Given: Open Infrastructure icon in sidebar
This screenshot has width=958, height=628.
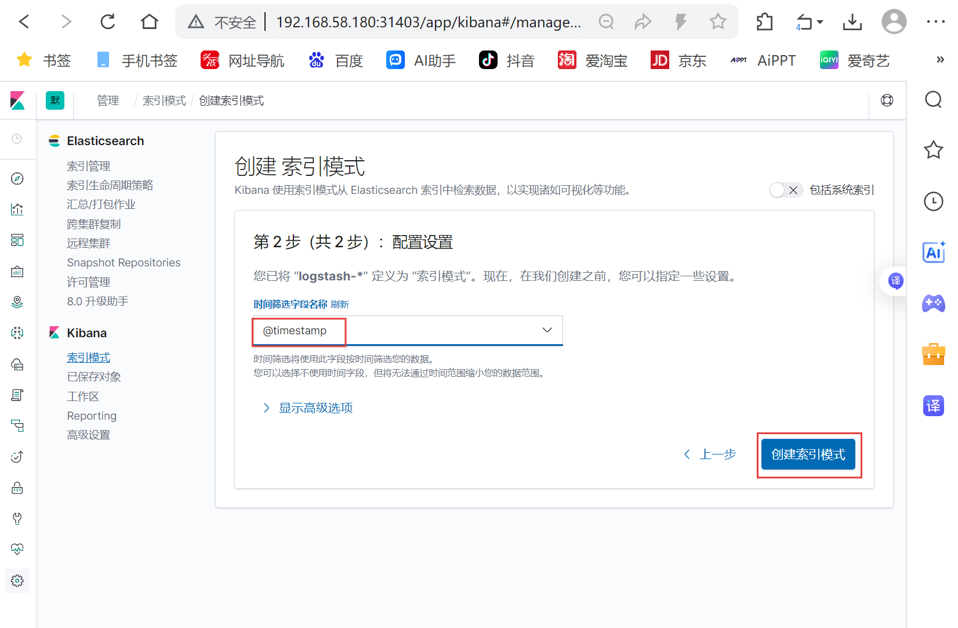Looking at the screenshot, I should (x=17, y=364).
